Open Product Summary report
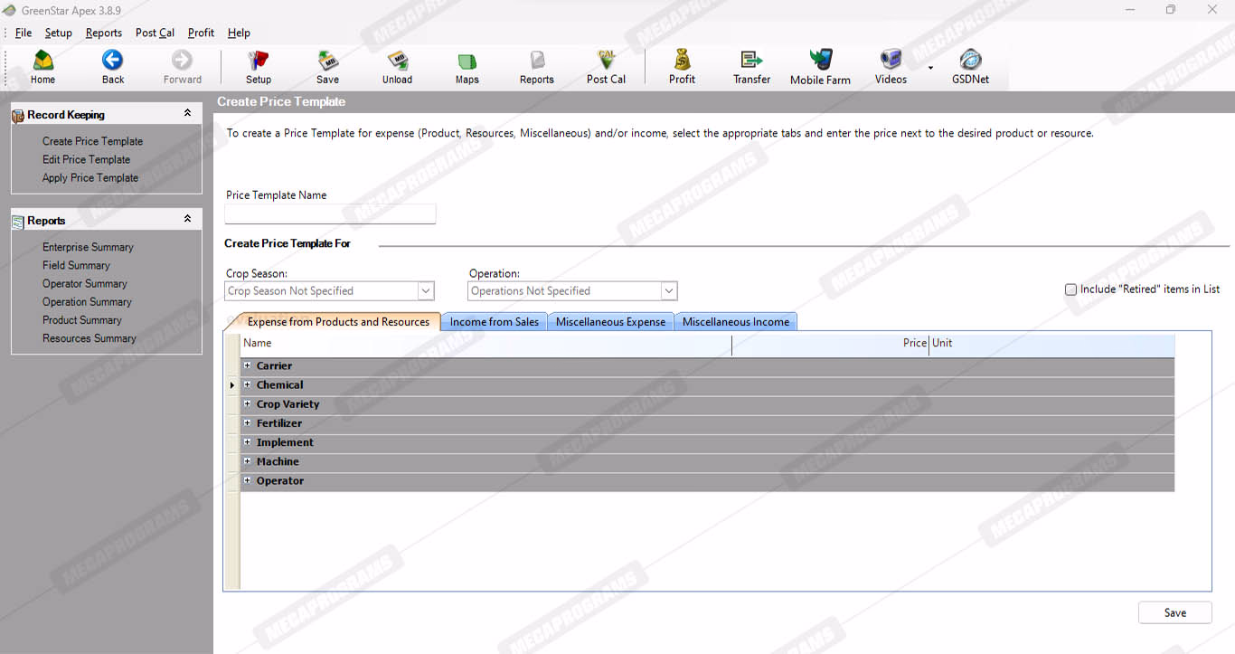1235x654 pixels. 81,319
